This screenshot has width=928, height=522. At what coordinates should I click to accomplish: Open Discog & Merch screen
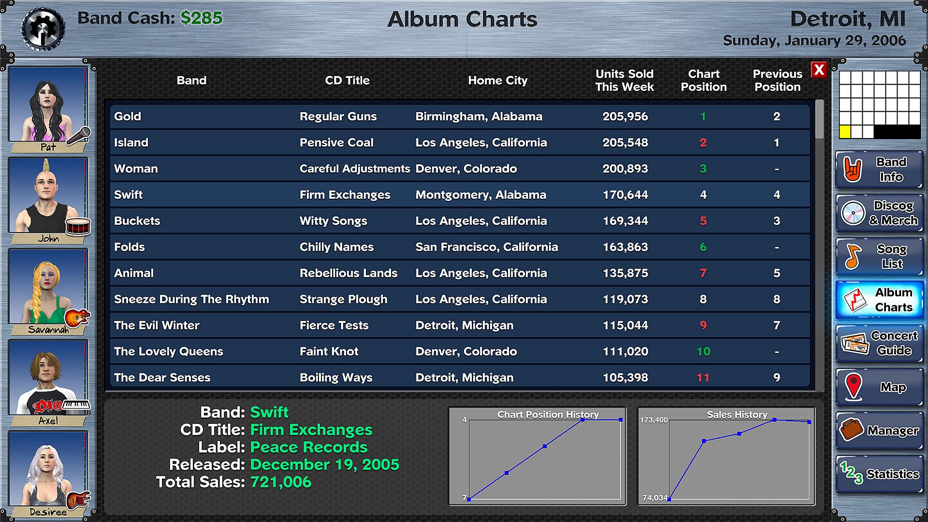(879, 213)
